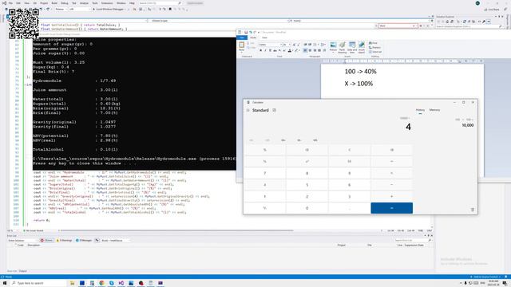Pick WordPad text highlight color

[296, 50]
